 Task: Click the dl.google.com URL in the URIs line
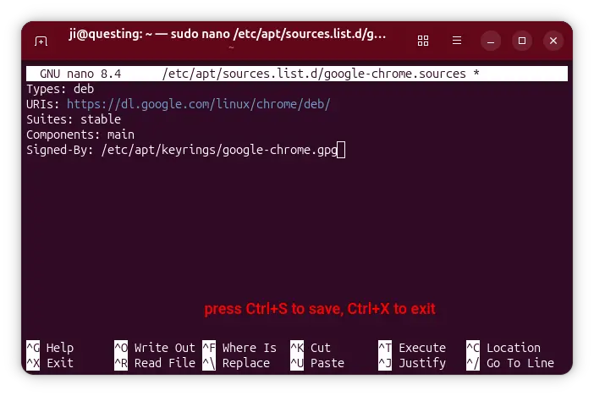(x=198, y=104)
